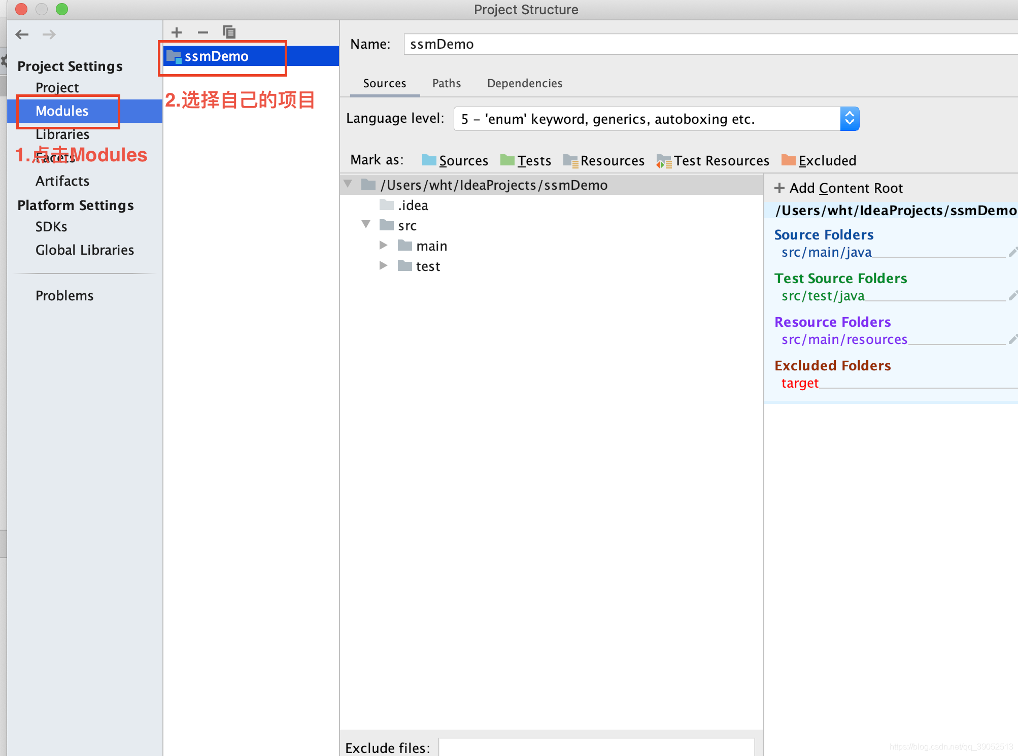Select the ssmDemo module in list
1018x756 pixels.
(x=216, y=56)
